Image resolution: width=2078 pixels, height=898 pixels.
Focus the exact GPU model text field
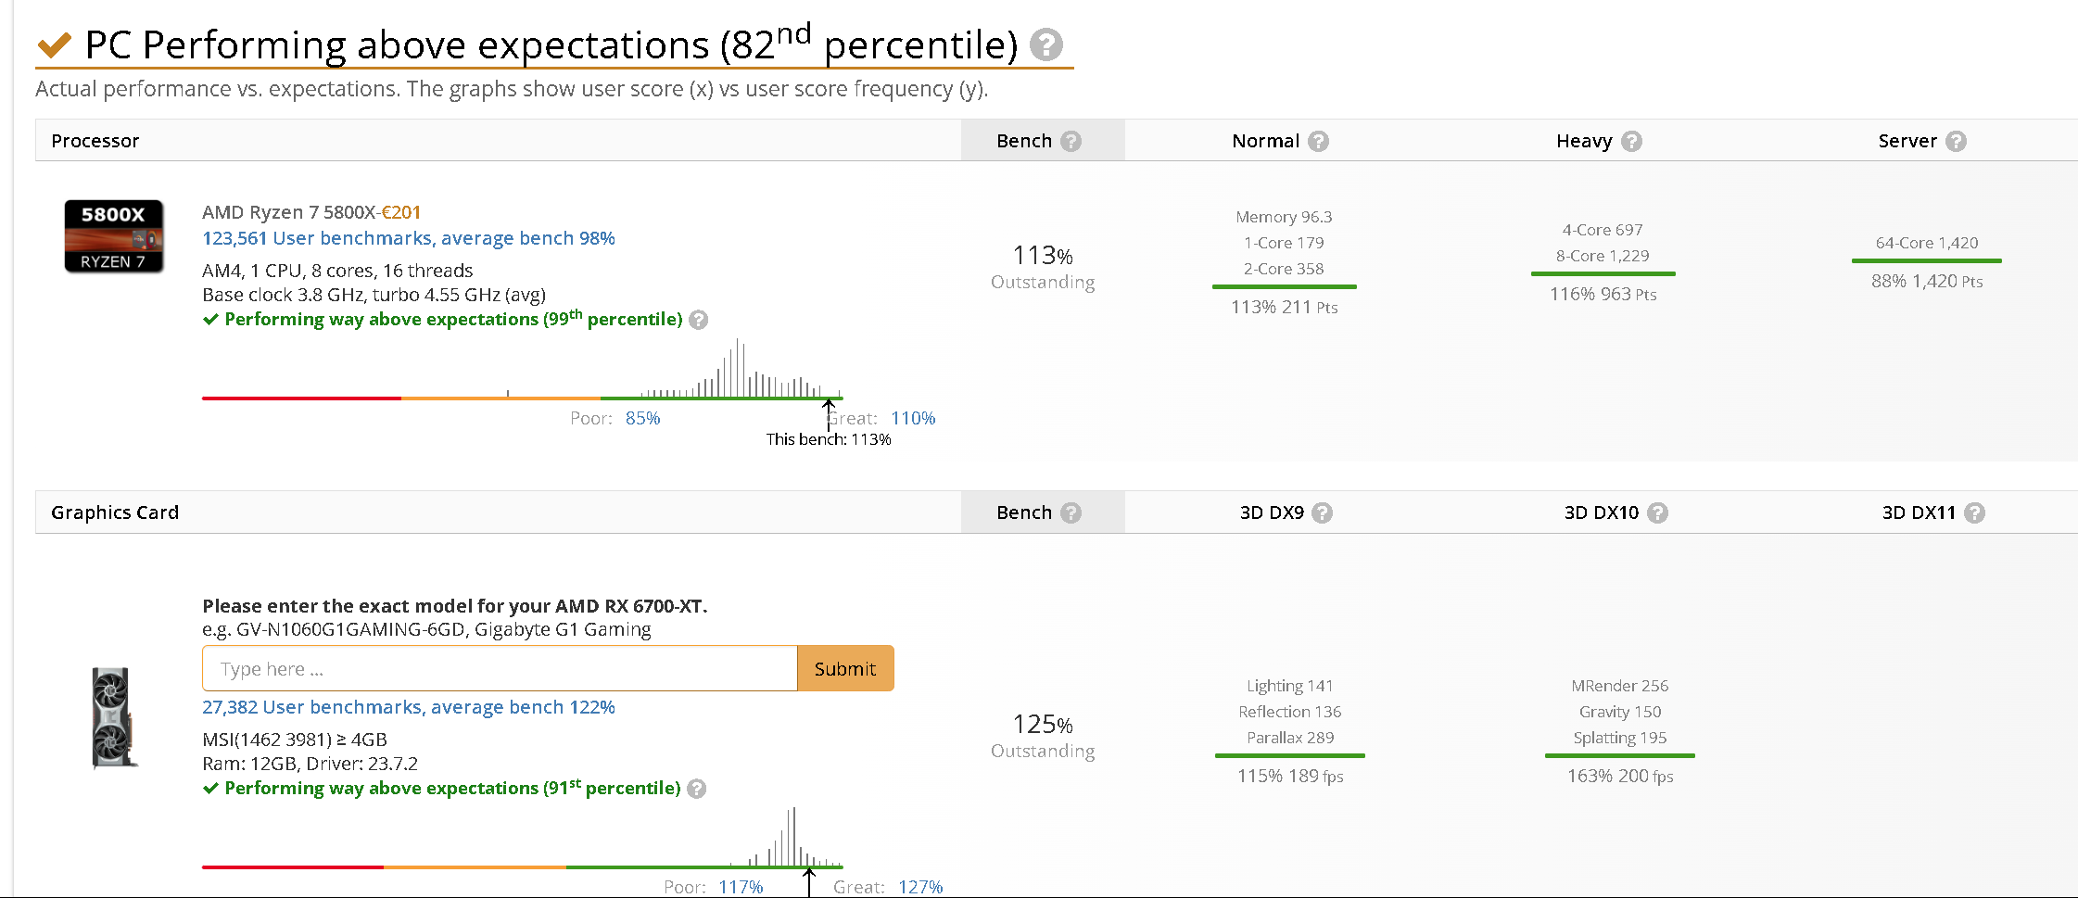pos(500,668)
